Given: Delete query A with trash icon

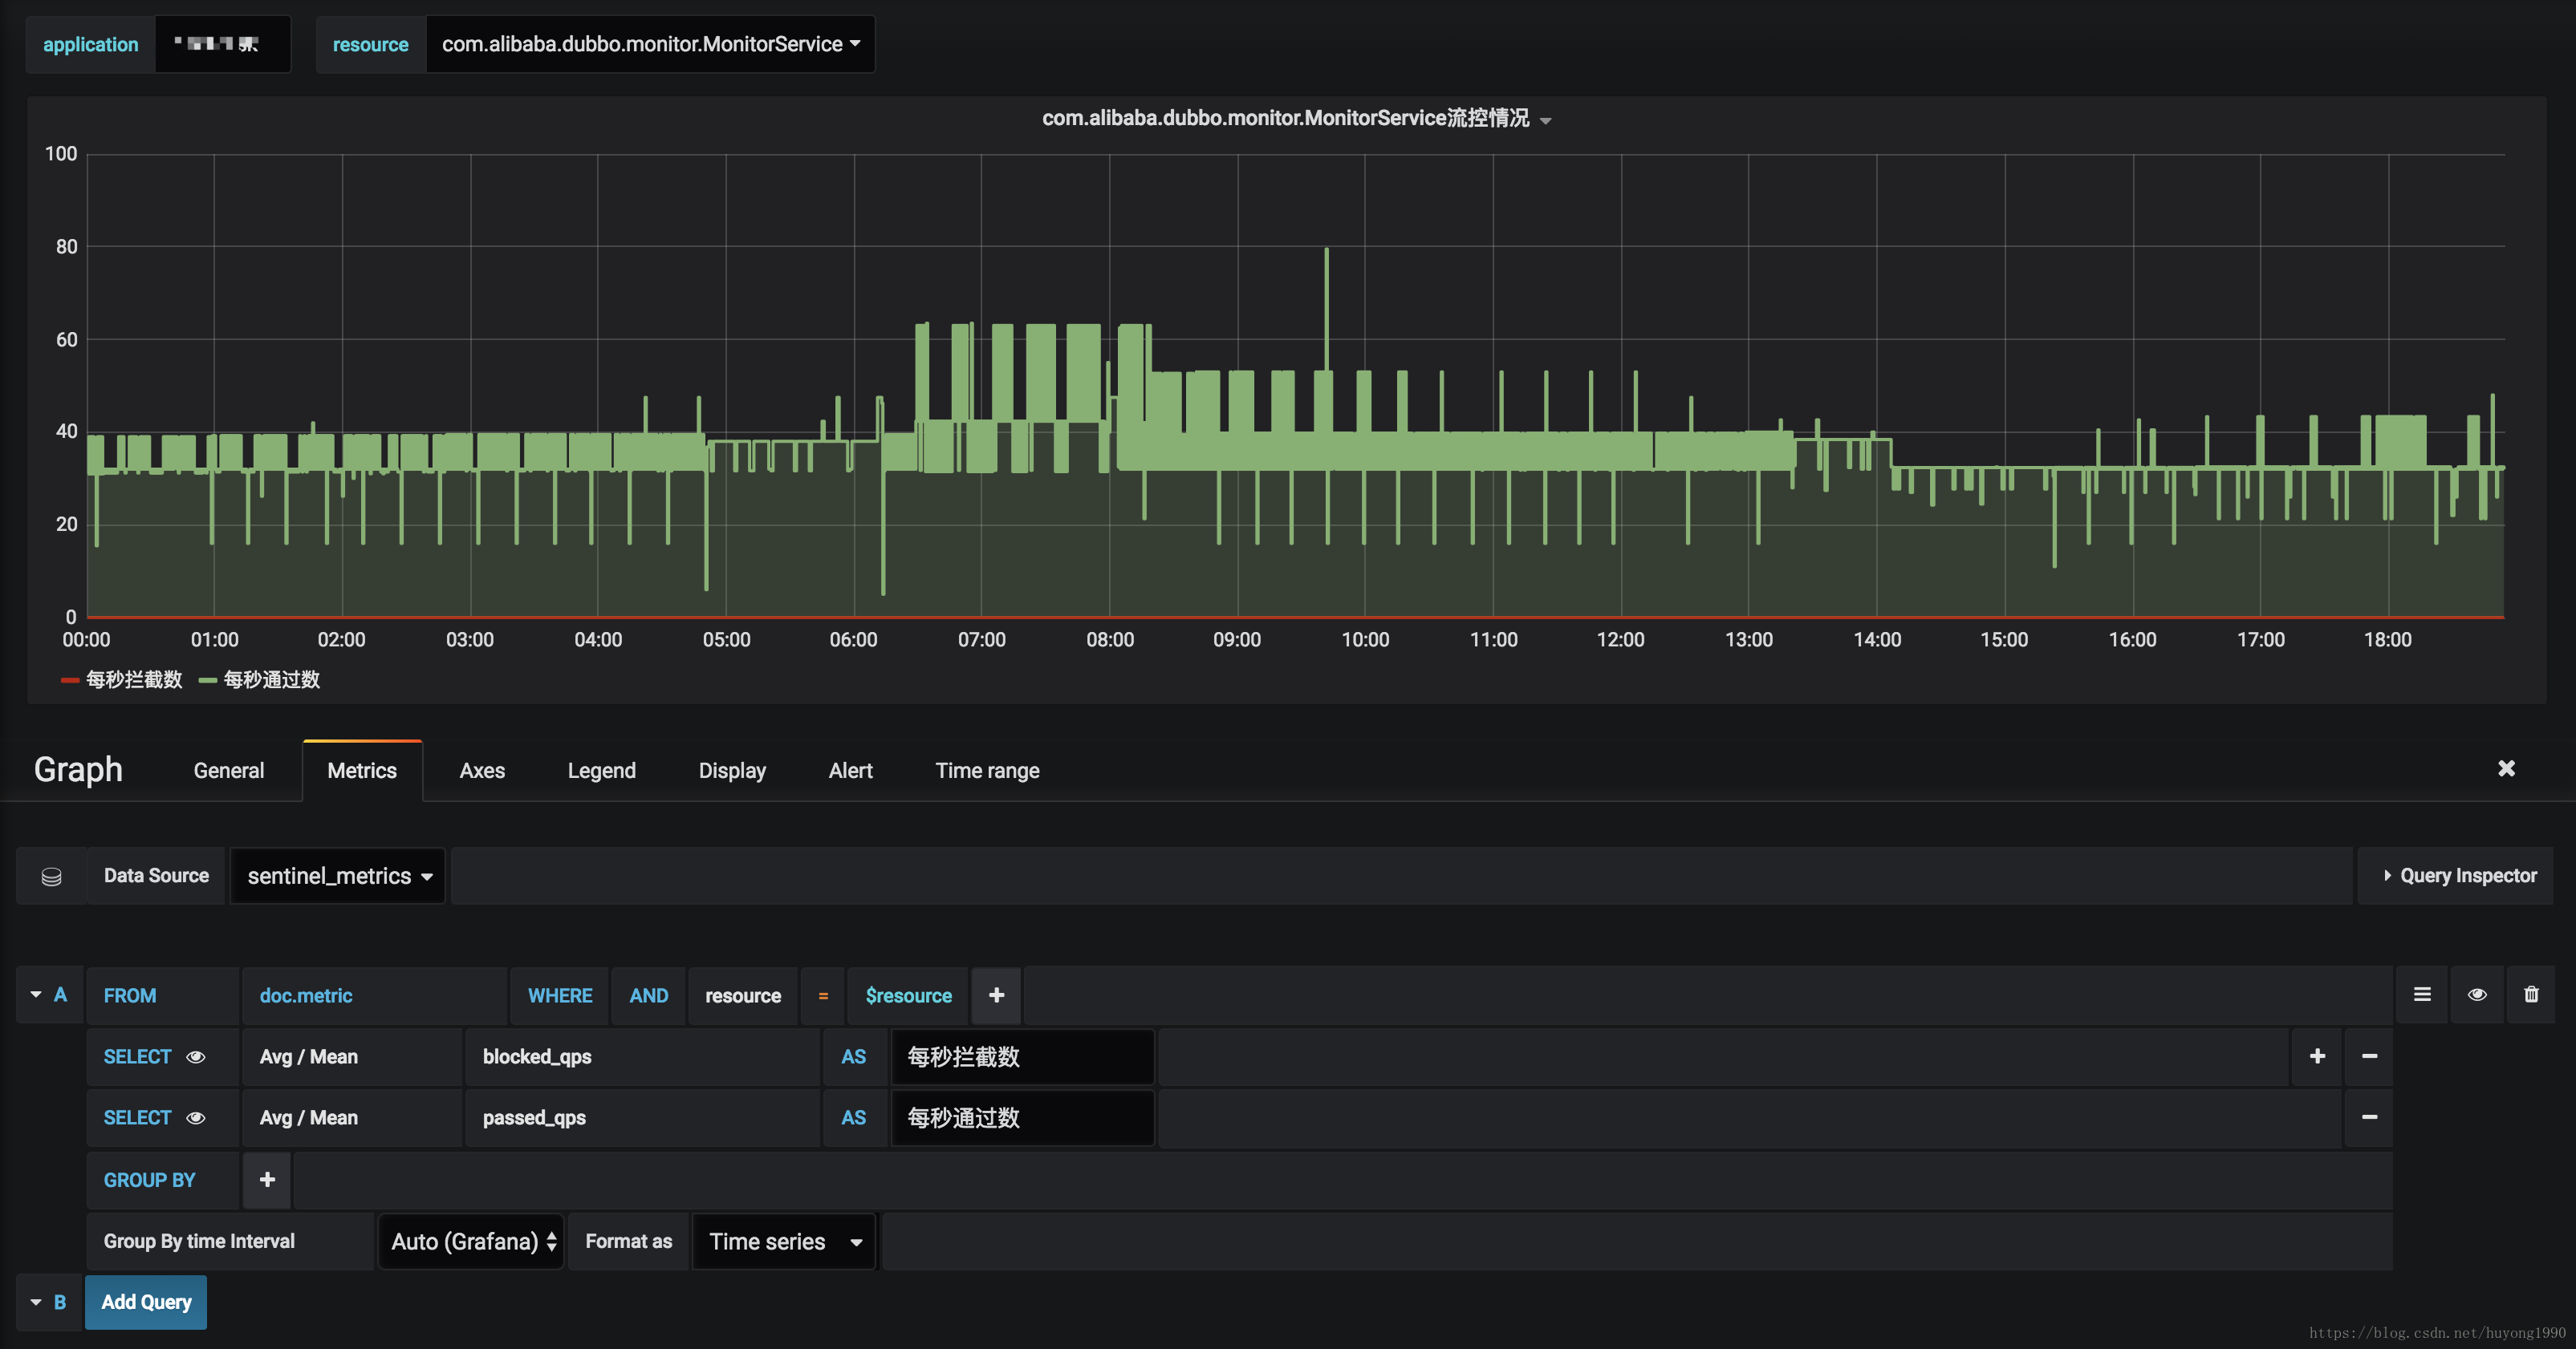Looking at the screenshot, I should point(2531,995).
